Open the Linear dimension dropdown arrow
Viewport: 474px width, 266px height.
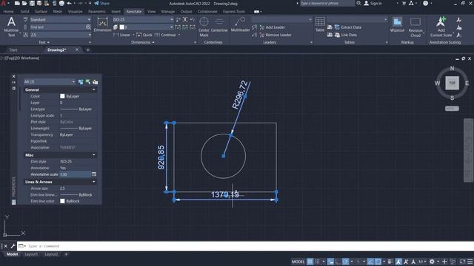click(x=133, y=35)
